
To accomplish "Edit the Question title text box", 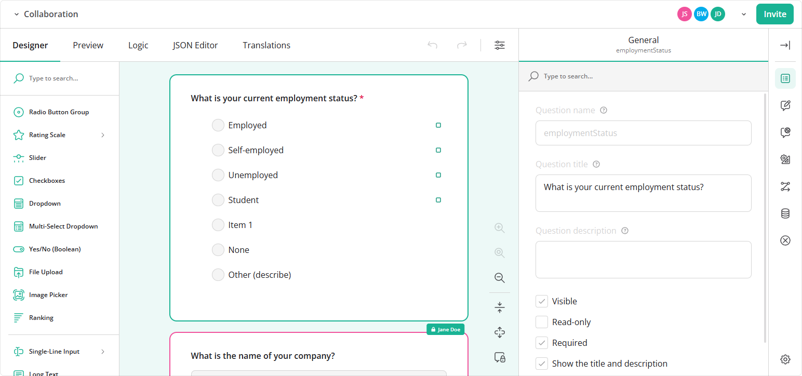I will 643,193.
